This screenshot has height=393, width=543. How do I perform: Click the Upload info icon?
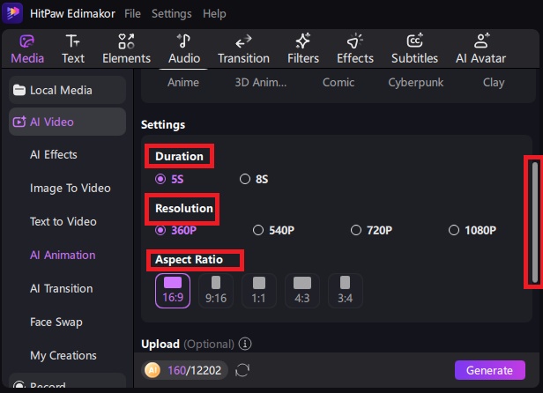245,344
